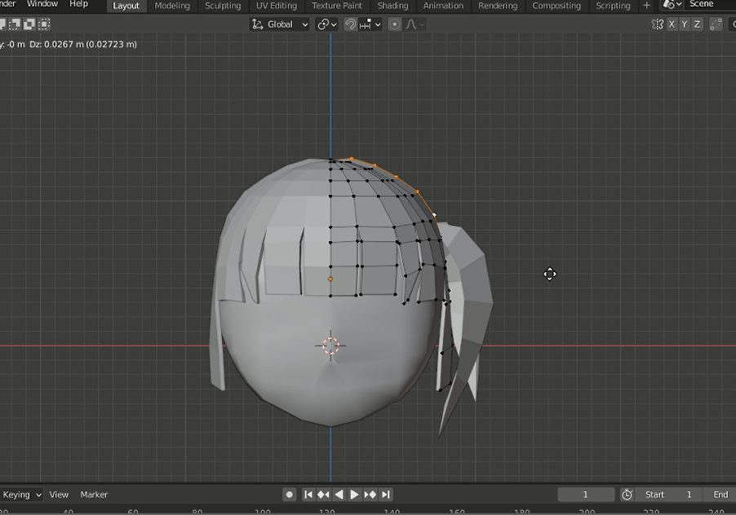
Task: Play the animation forward
Action: click(x=354, y=495)
